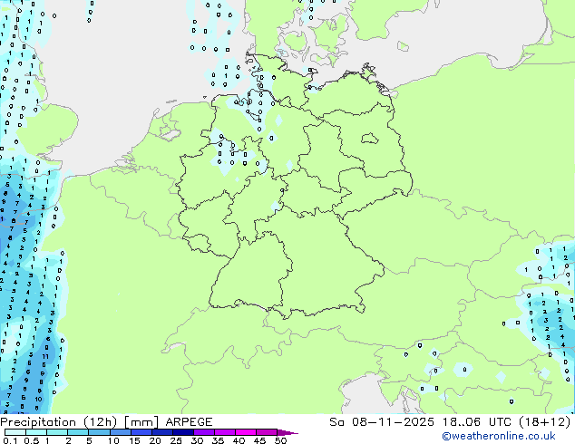Screen dimensions: 575x444
Task: Click the '45' legend scale value
Action: tap(259, 440)
